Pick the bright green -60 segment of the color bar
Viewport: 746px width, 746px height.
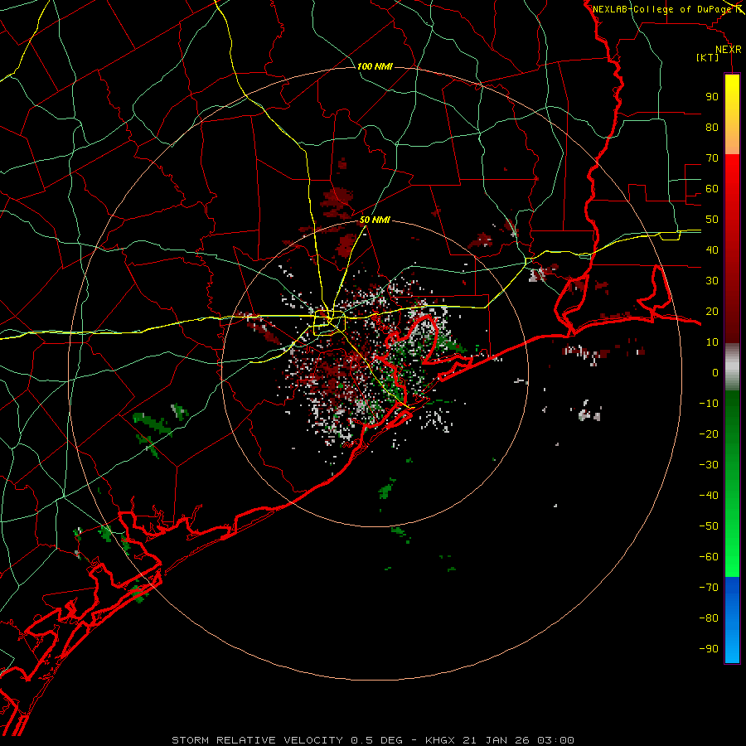[732, 561]
